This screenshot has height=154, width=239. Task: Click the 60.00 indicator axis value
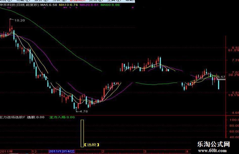pyautogui.click(x=234, y=131)
